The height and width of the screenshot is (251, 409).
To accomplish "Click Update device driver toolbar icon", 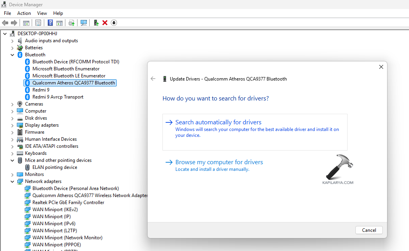I will [x=96, y=23].
